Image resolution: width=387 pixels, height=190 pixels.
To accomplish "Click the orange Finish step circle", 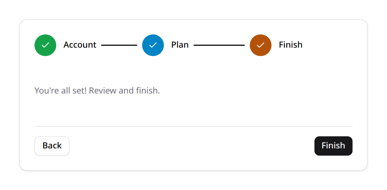I will tap(261, 45).
